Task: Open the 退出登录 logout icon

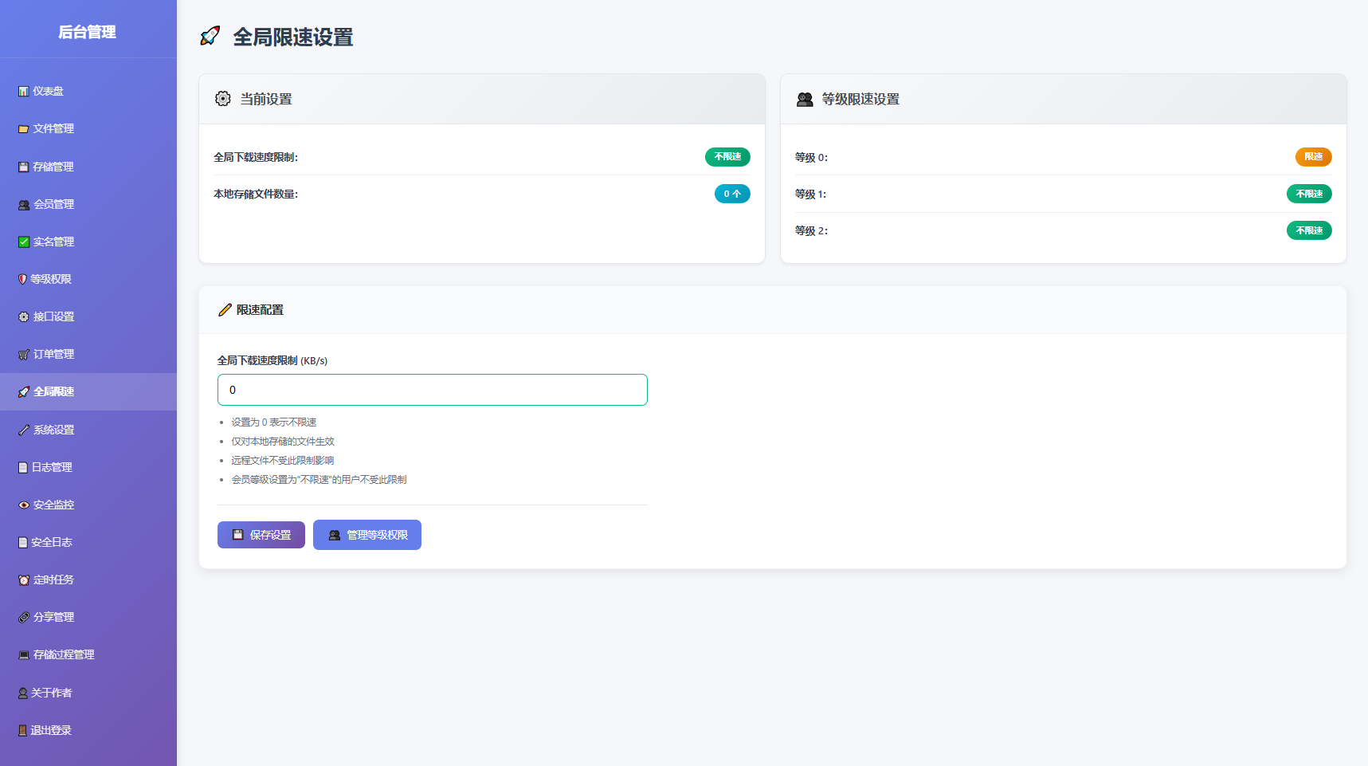Action: click(x=23, y=729)
